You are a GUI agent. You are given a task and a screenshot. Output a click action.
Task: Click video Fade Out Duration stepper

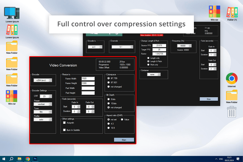coord(90,111)
